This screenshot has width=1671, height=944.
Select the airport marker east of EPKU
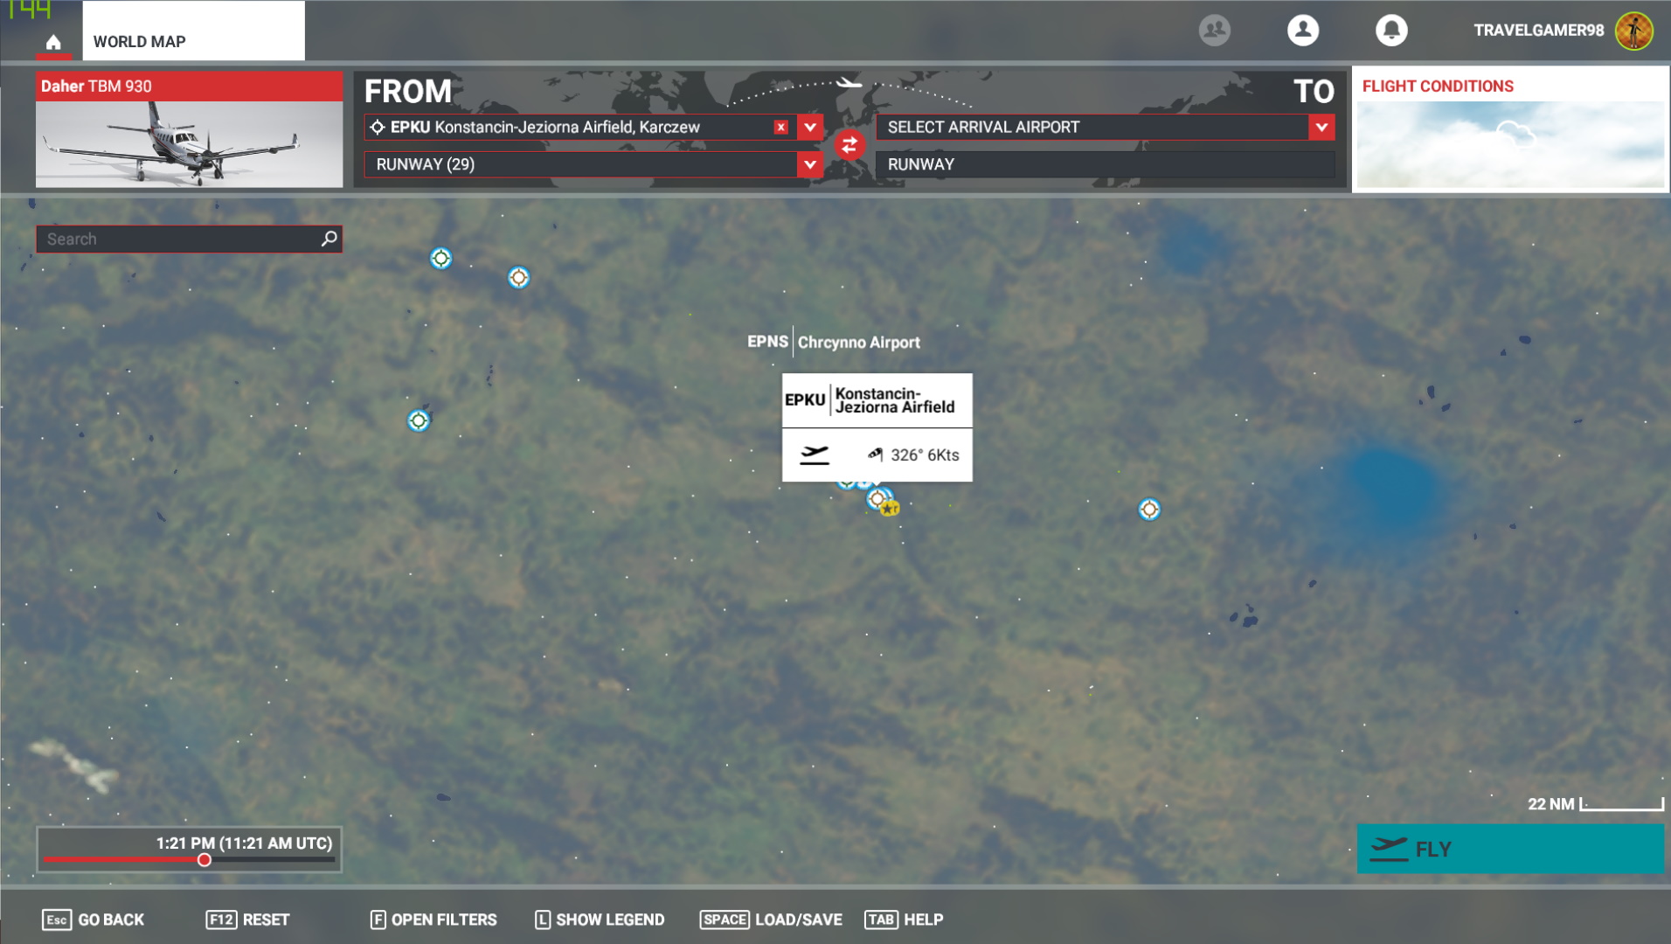[1149, 510]
